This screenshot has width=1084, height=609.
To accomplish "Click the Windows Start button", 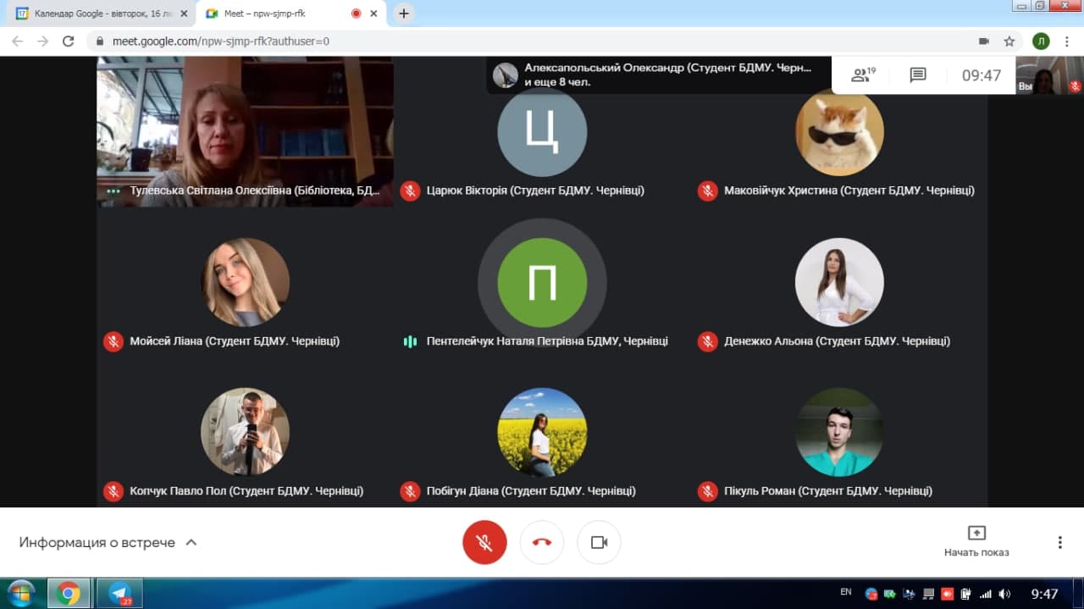I will (x=20, y=593).
